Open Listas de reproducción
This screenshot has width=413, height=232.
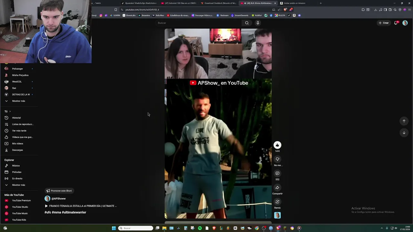(x=19, y=124)
